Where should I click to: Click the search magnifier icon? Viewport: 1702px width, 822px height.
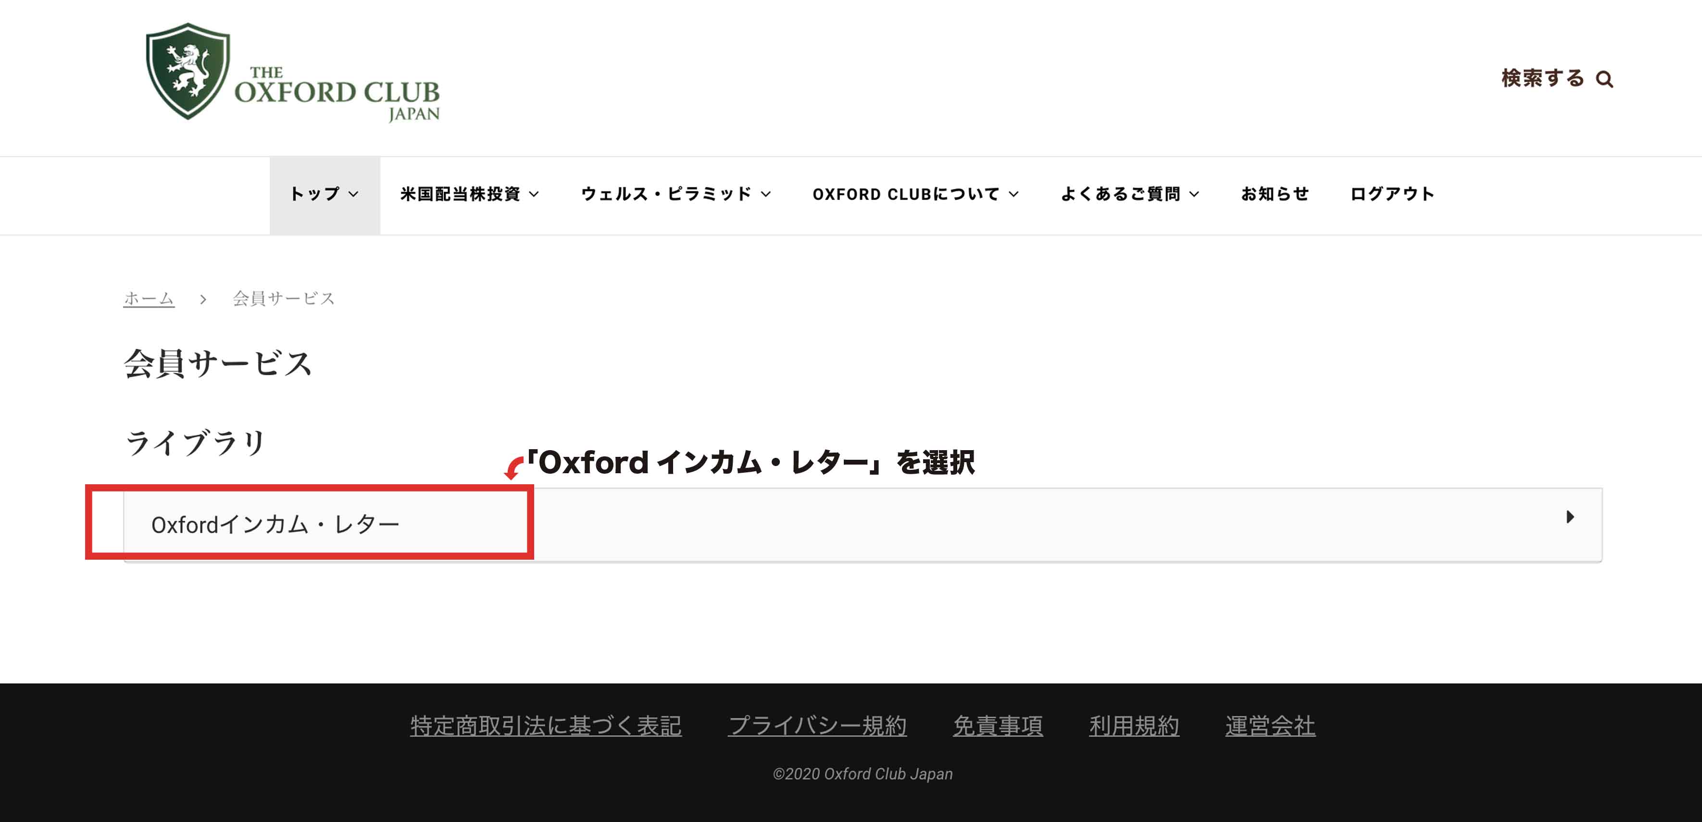(x=1604, y=79)
